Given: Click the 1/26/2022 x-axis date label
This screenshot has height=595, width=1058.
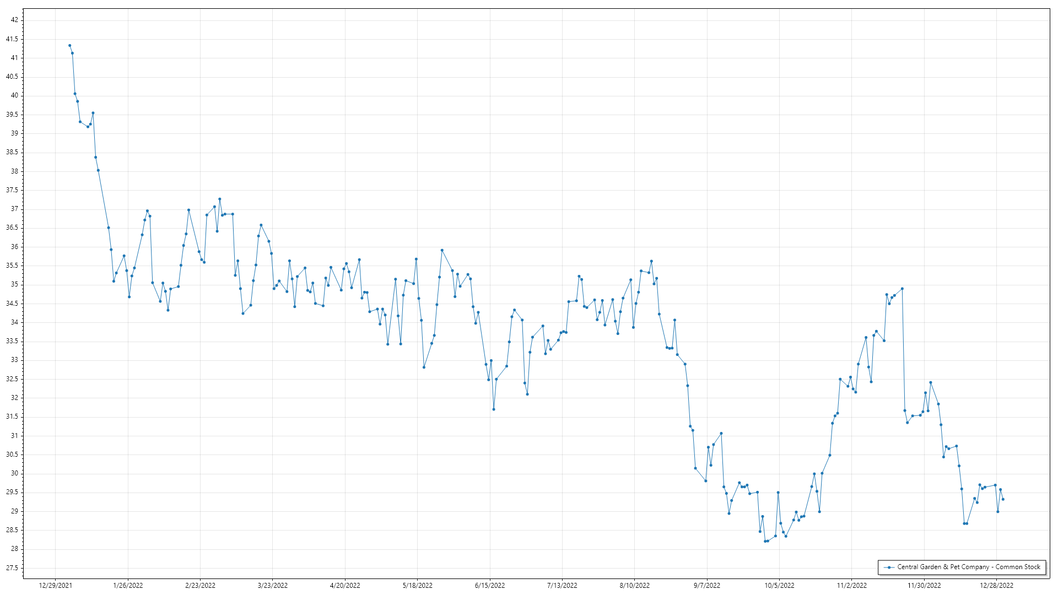Looking at the screenshot, I should pyautogui.click(x=128, y=586).
